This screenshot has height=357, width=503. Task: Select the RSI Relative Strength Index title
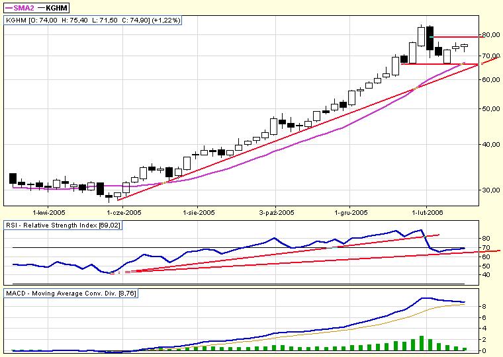[x=63, y=225]
